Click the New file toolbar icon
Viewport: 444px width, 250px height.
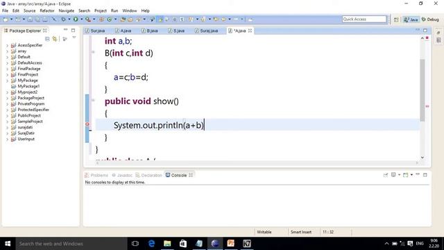[x=5, y=19]
